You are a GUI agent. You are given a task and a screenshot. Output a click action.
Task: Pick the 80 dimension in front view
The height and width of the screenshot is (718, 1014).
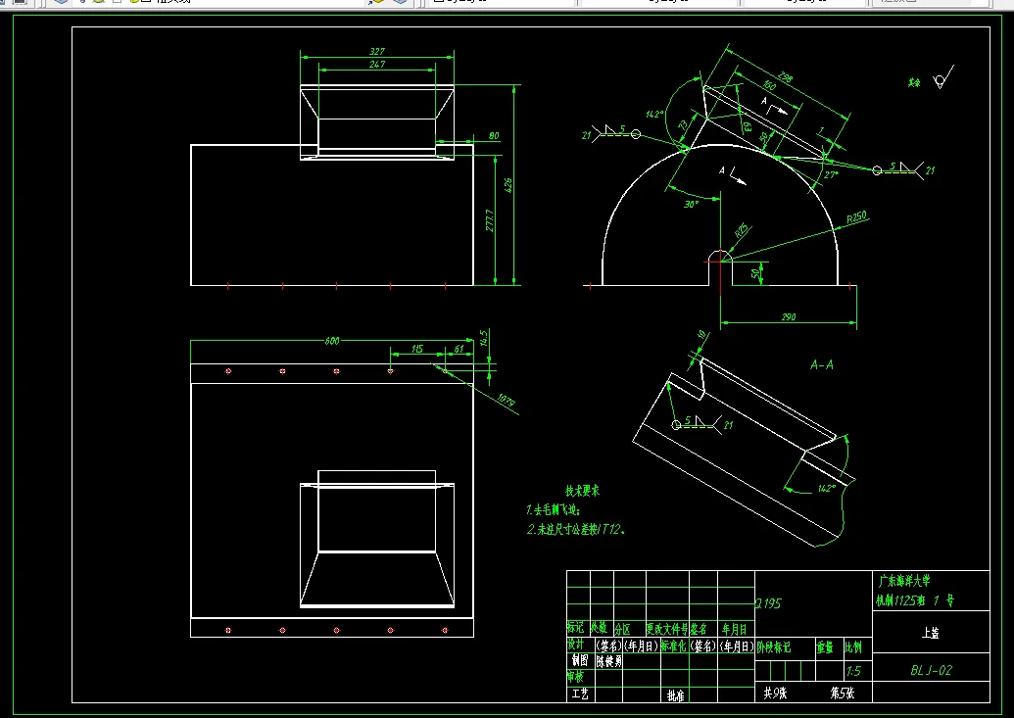click(494, 136)
